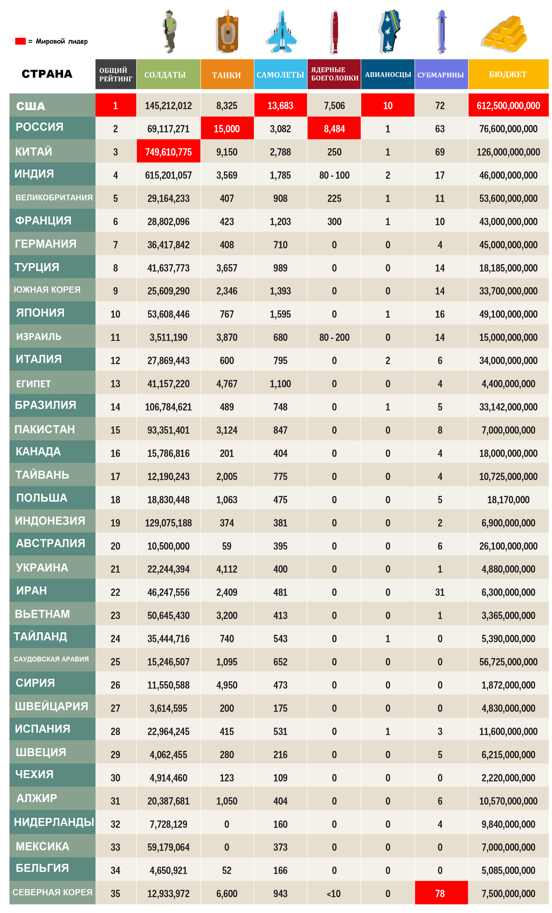The width and height of the screenshot is (552, 913).
Task: Click the США country row label
Action: click(x=52, y=105)
